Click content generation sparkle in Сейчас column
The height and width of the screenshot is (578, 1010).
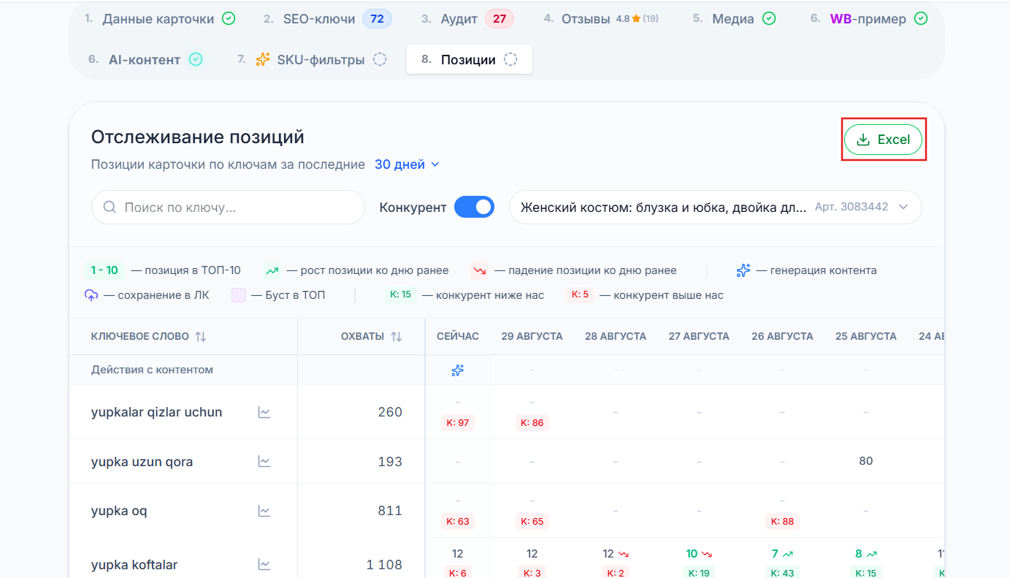[458, 370]
